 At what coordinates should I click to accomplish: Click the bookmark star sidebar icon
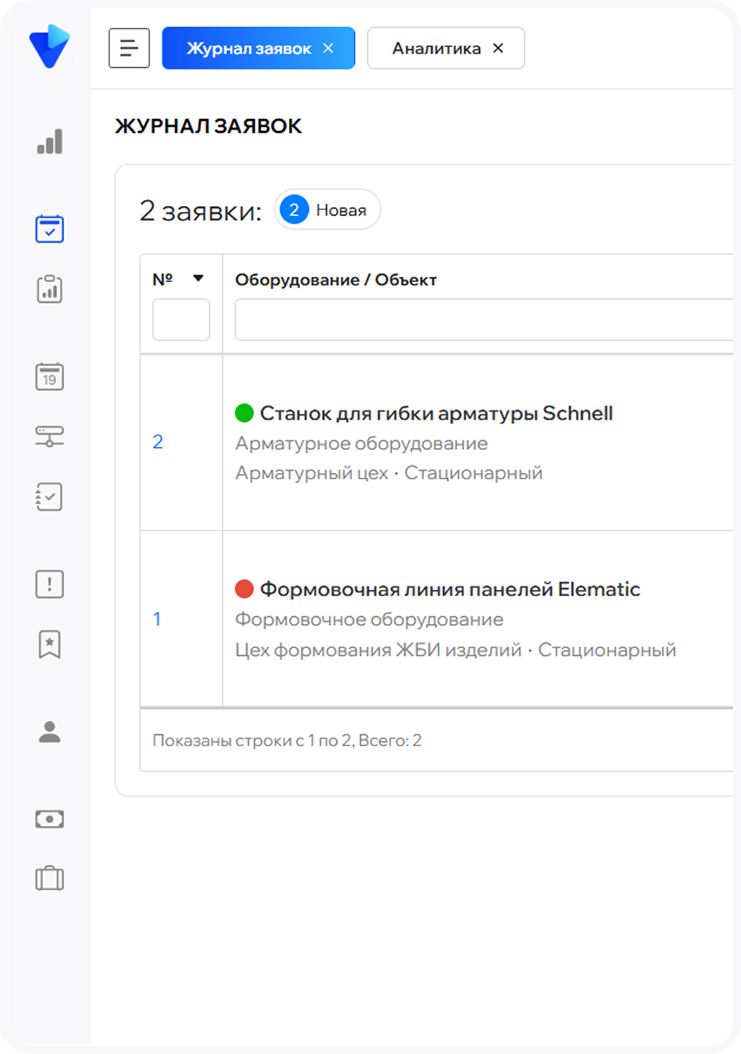coord(50,644)
